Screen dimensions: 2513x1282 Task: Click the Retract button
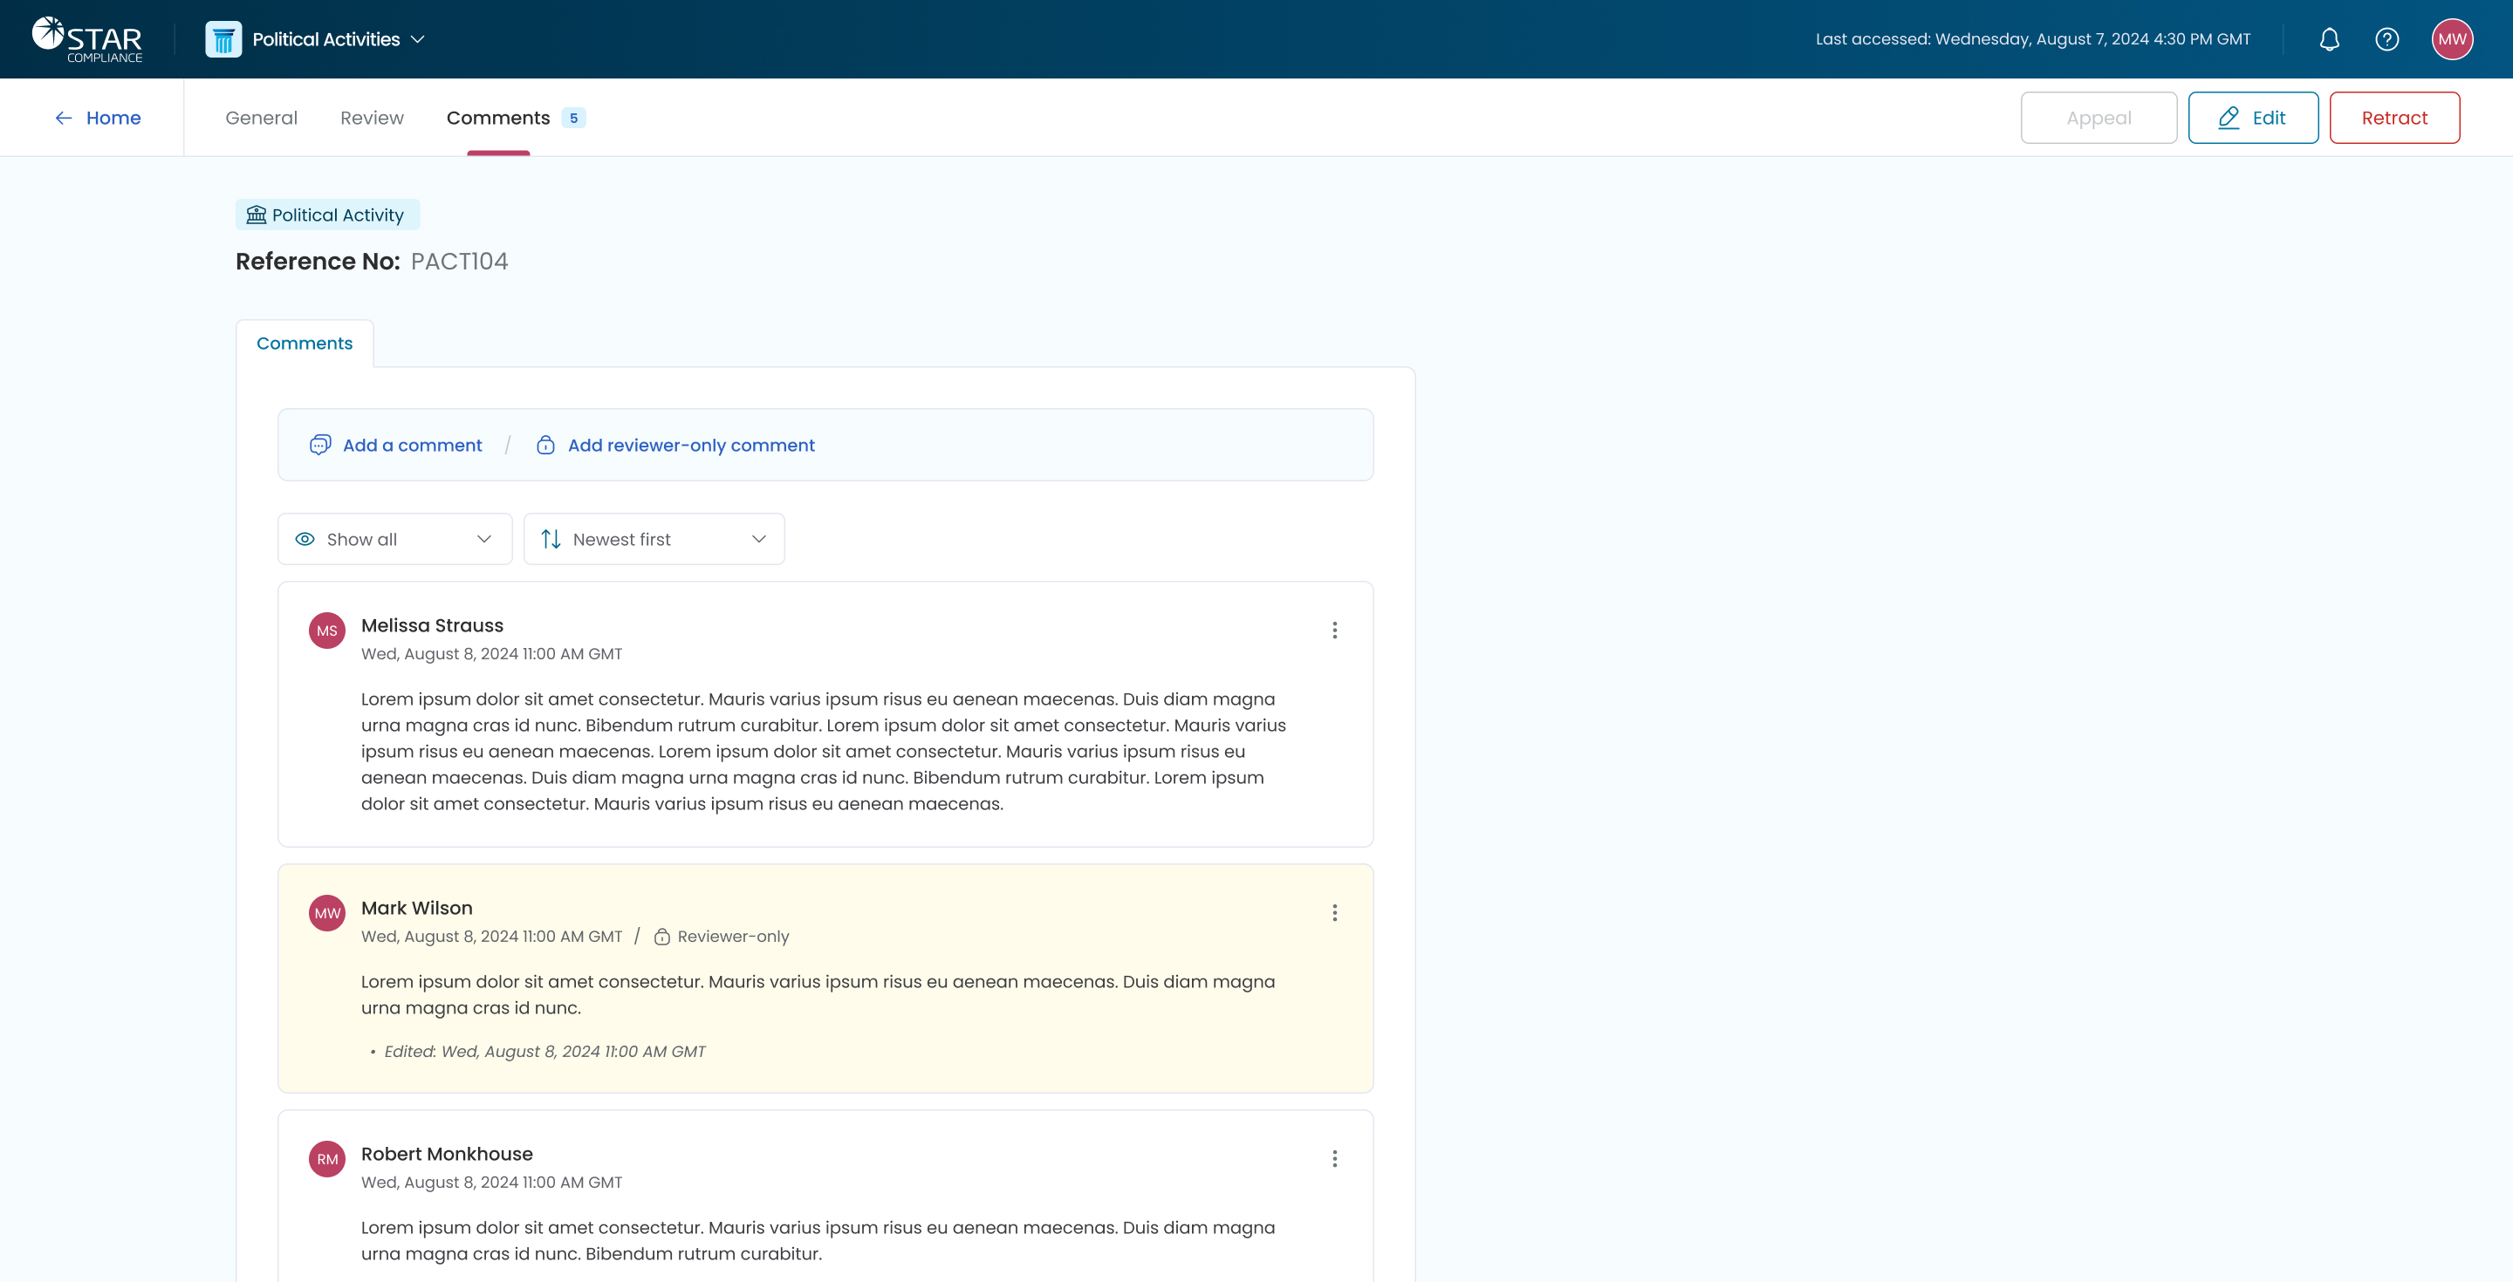click(2394, 118)
